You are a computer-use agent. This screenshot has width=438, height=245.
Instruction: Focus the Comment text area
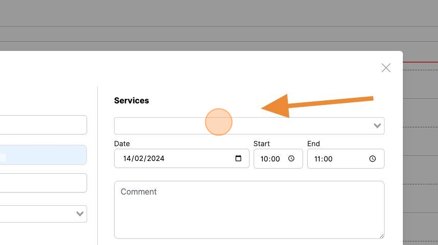pyautogui.click(x=249, y=210)
